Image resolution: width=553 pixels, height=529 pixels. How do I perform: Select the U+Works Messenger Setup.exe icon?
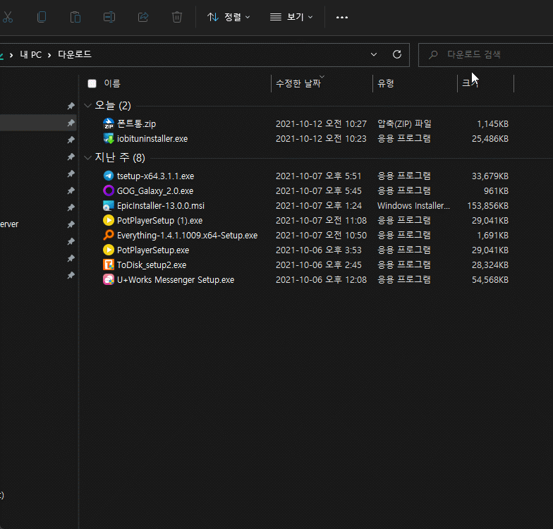click(x=109, y=279)
